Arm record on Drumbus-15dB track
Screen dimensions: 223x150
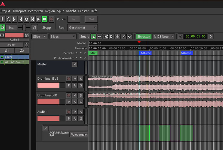[x=69, y=79]
